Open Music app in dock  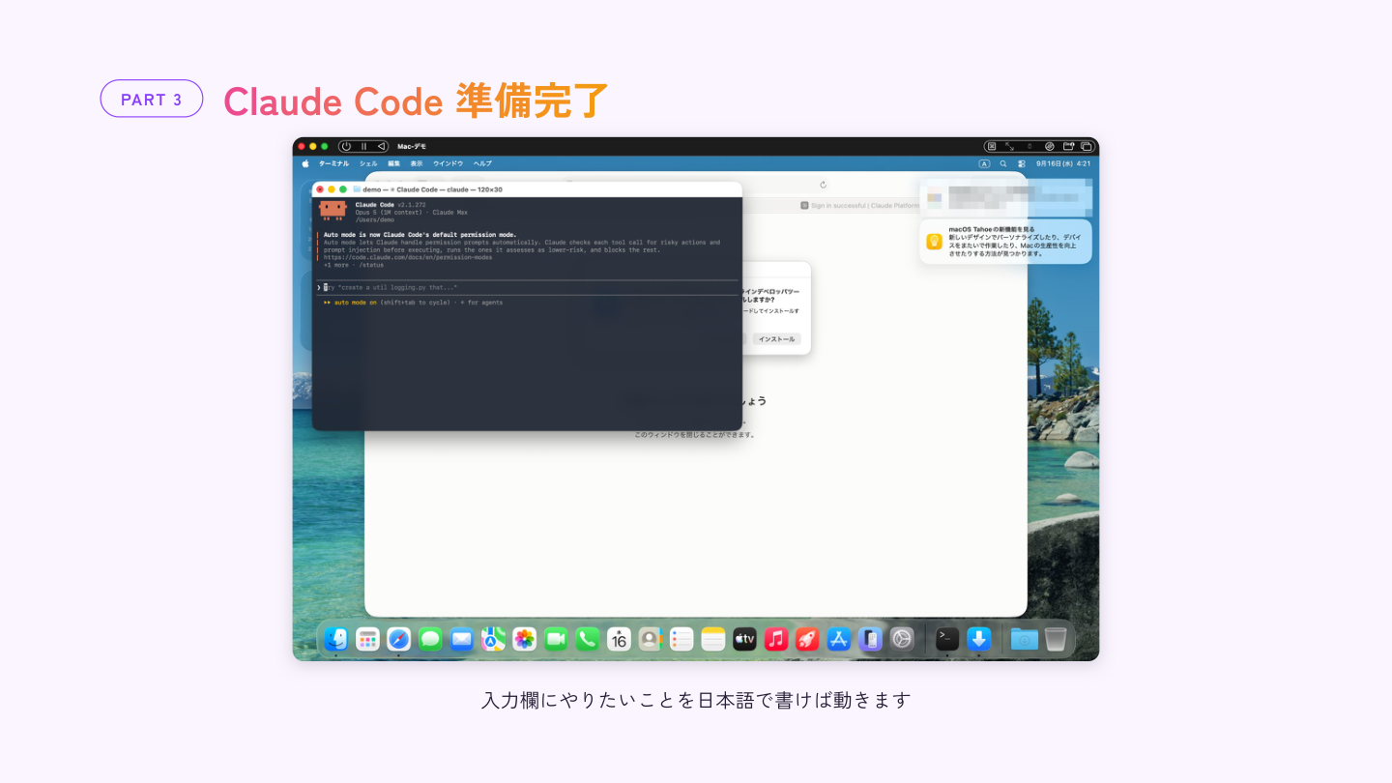[x=776, y=639]
